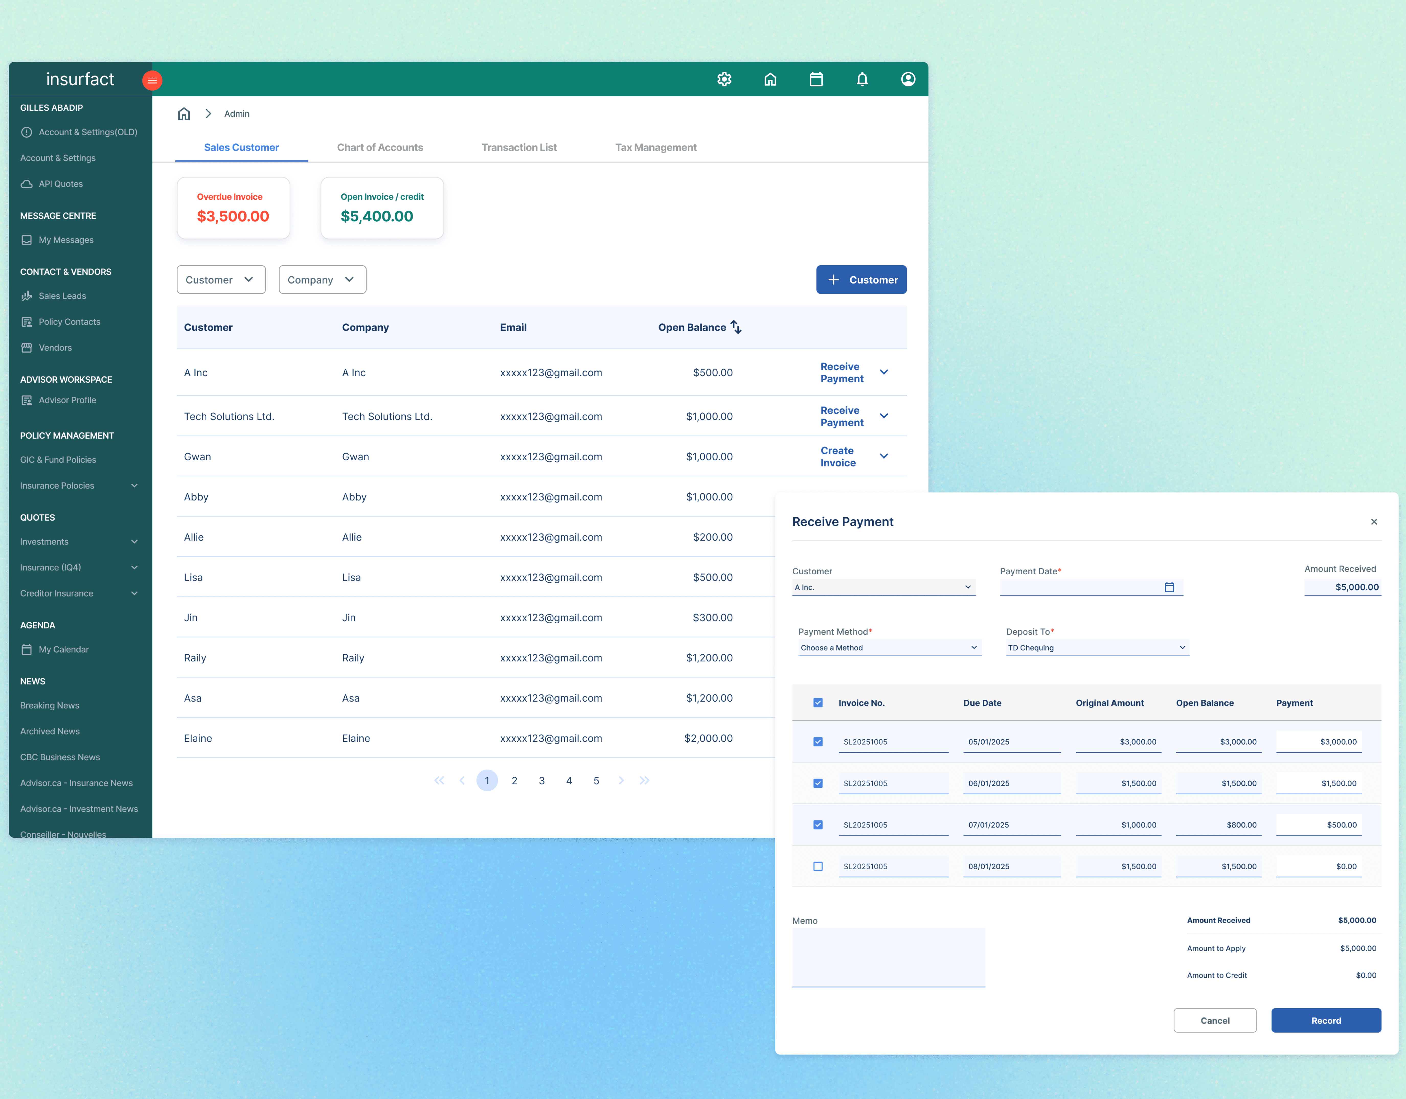1406x1099 pixels.
Task: Switch to Chart of Accounts tab
Action: (380, 147)
